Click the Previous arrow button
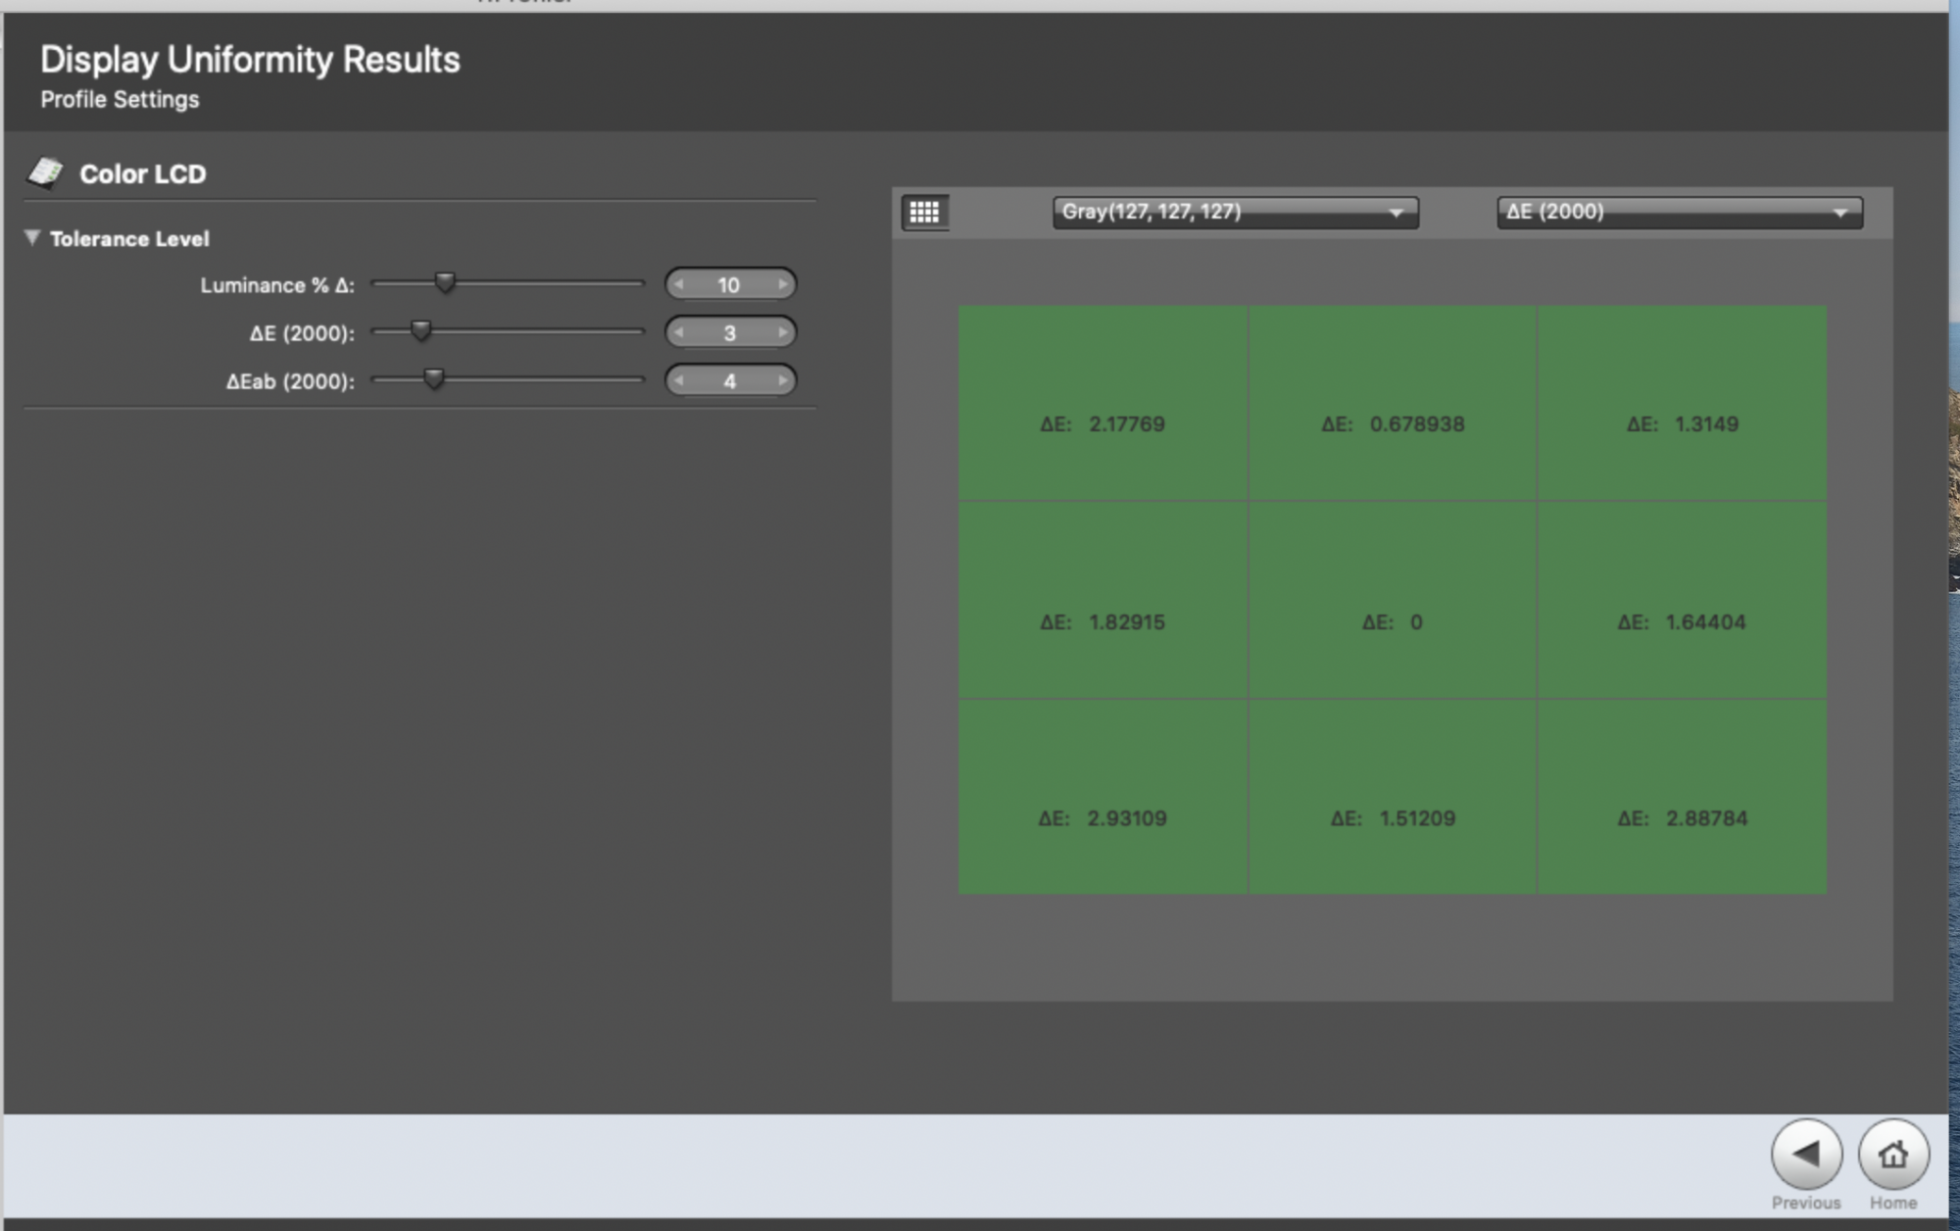 click(1806, 1154)
